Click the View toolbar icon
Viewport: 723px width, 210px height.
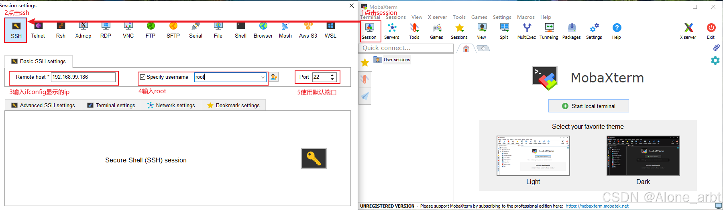(482, 31)
